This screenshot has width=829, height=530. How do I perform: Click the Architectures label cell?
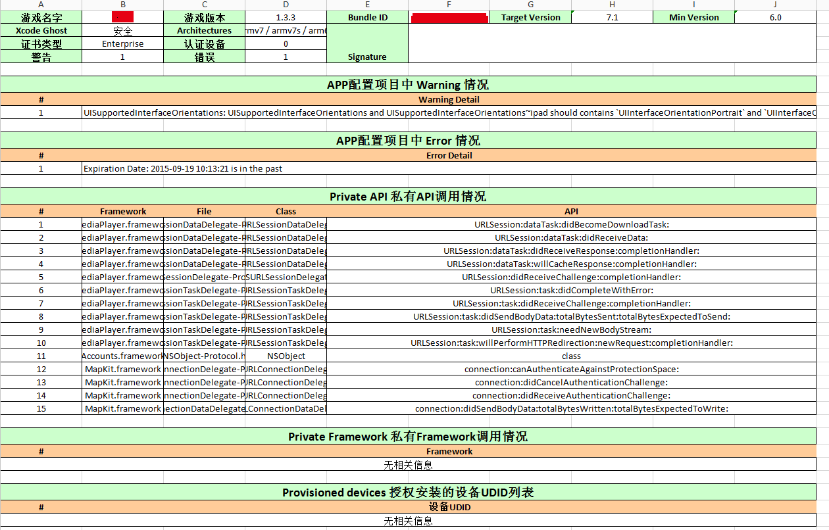[x=204, y=30]
